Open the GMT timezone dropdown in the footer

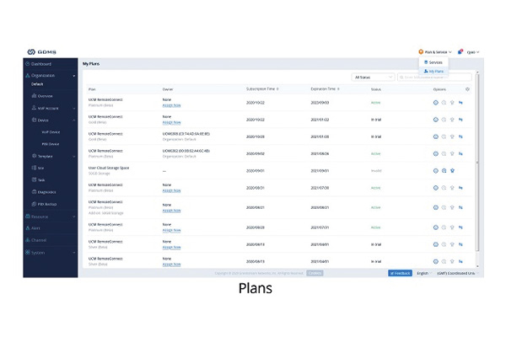(x=458, y=273)
